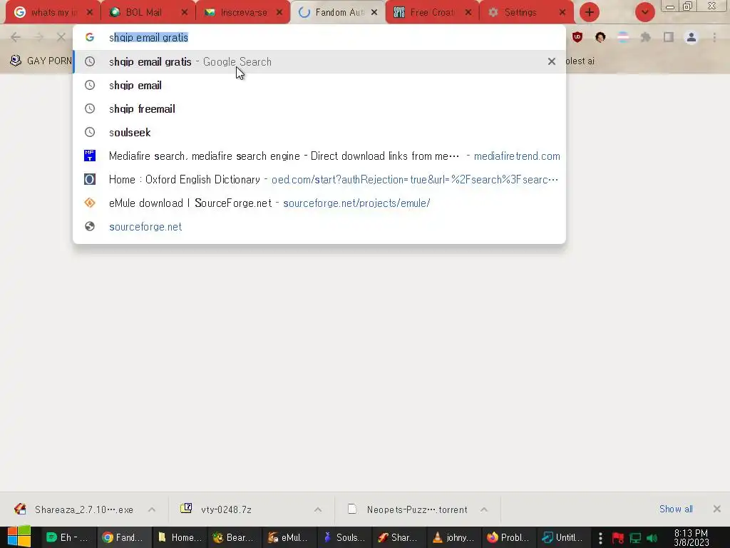Expand options for Neopets torrent download

(484, 509)
